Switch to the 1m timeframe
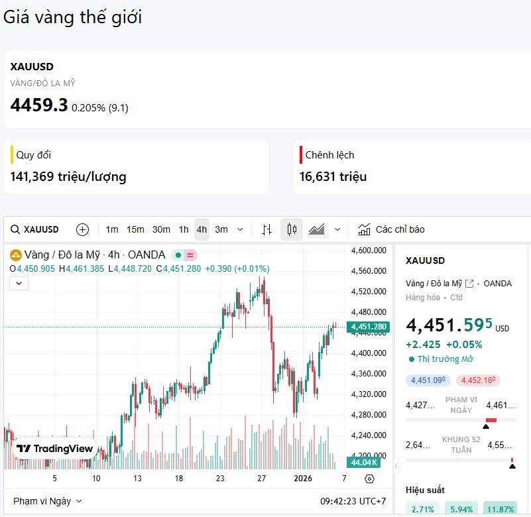 click(112, 229)
